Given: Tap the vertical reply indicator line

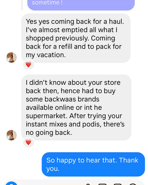Looking at the screenshot, I should [22, 5].
